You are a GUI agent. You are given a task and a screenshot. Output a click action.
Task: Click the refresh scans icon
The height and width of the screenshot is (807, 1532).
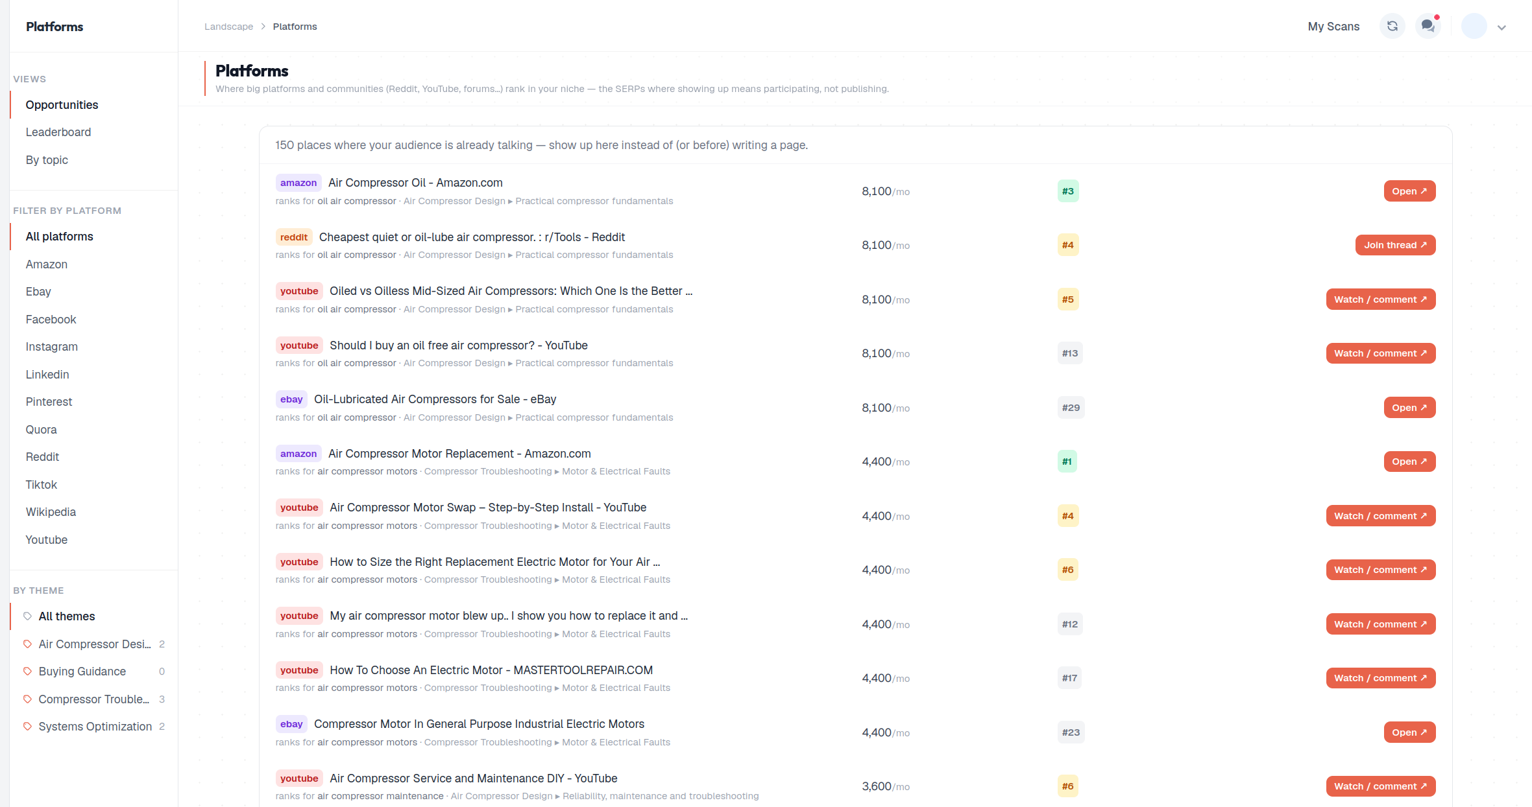coord(1392,27)
